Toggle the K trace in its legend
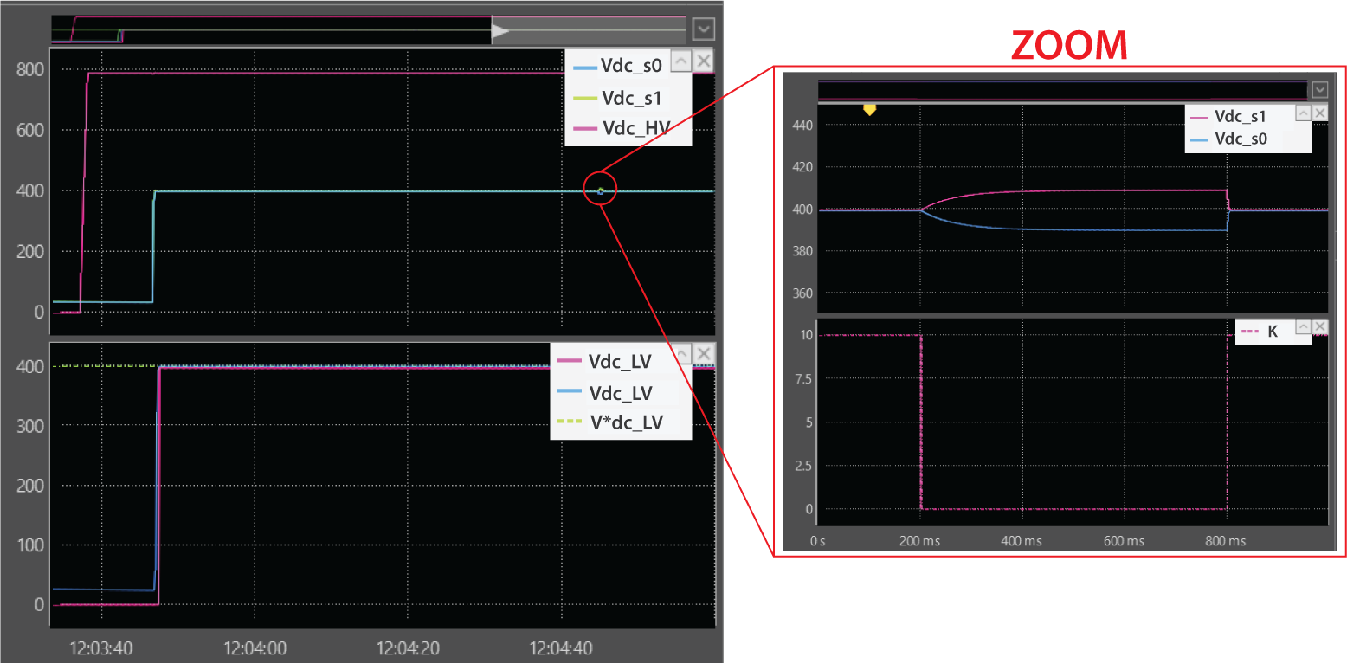 (1272, 332)
